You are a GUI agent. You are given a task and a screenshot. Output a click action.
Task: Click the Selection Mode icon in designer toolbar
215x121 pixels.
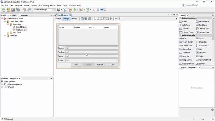point(82,19)
